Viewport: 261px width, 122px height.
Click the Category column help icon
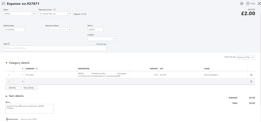pyautogui.click(x=37, y=69)
